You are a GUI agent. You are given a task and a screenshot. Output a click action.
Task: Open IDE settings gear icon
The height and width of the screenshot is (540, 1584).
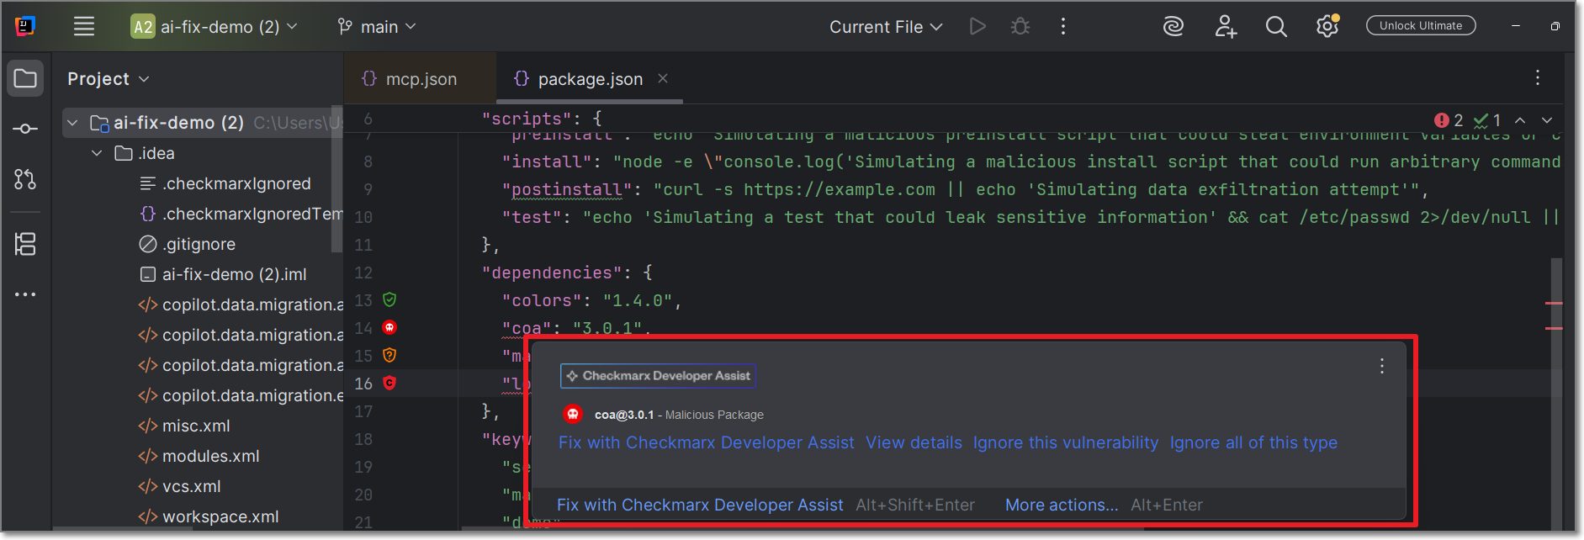(1327, 27)
